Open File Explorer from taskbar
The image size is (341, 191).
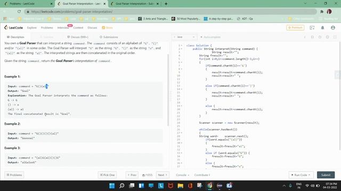tap(180, 186)
